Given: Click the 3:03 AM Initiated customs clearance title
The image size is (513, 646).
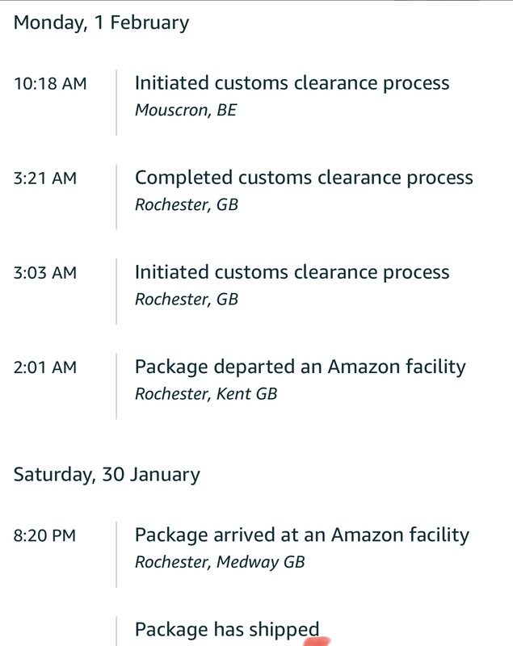Looking at the screenshot, I should click(292, 272).
